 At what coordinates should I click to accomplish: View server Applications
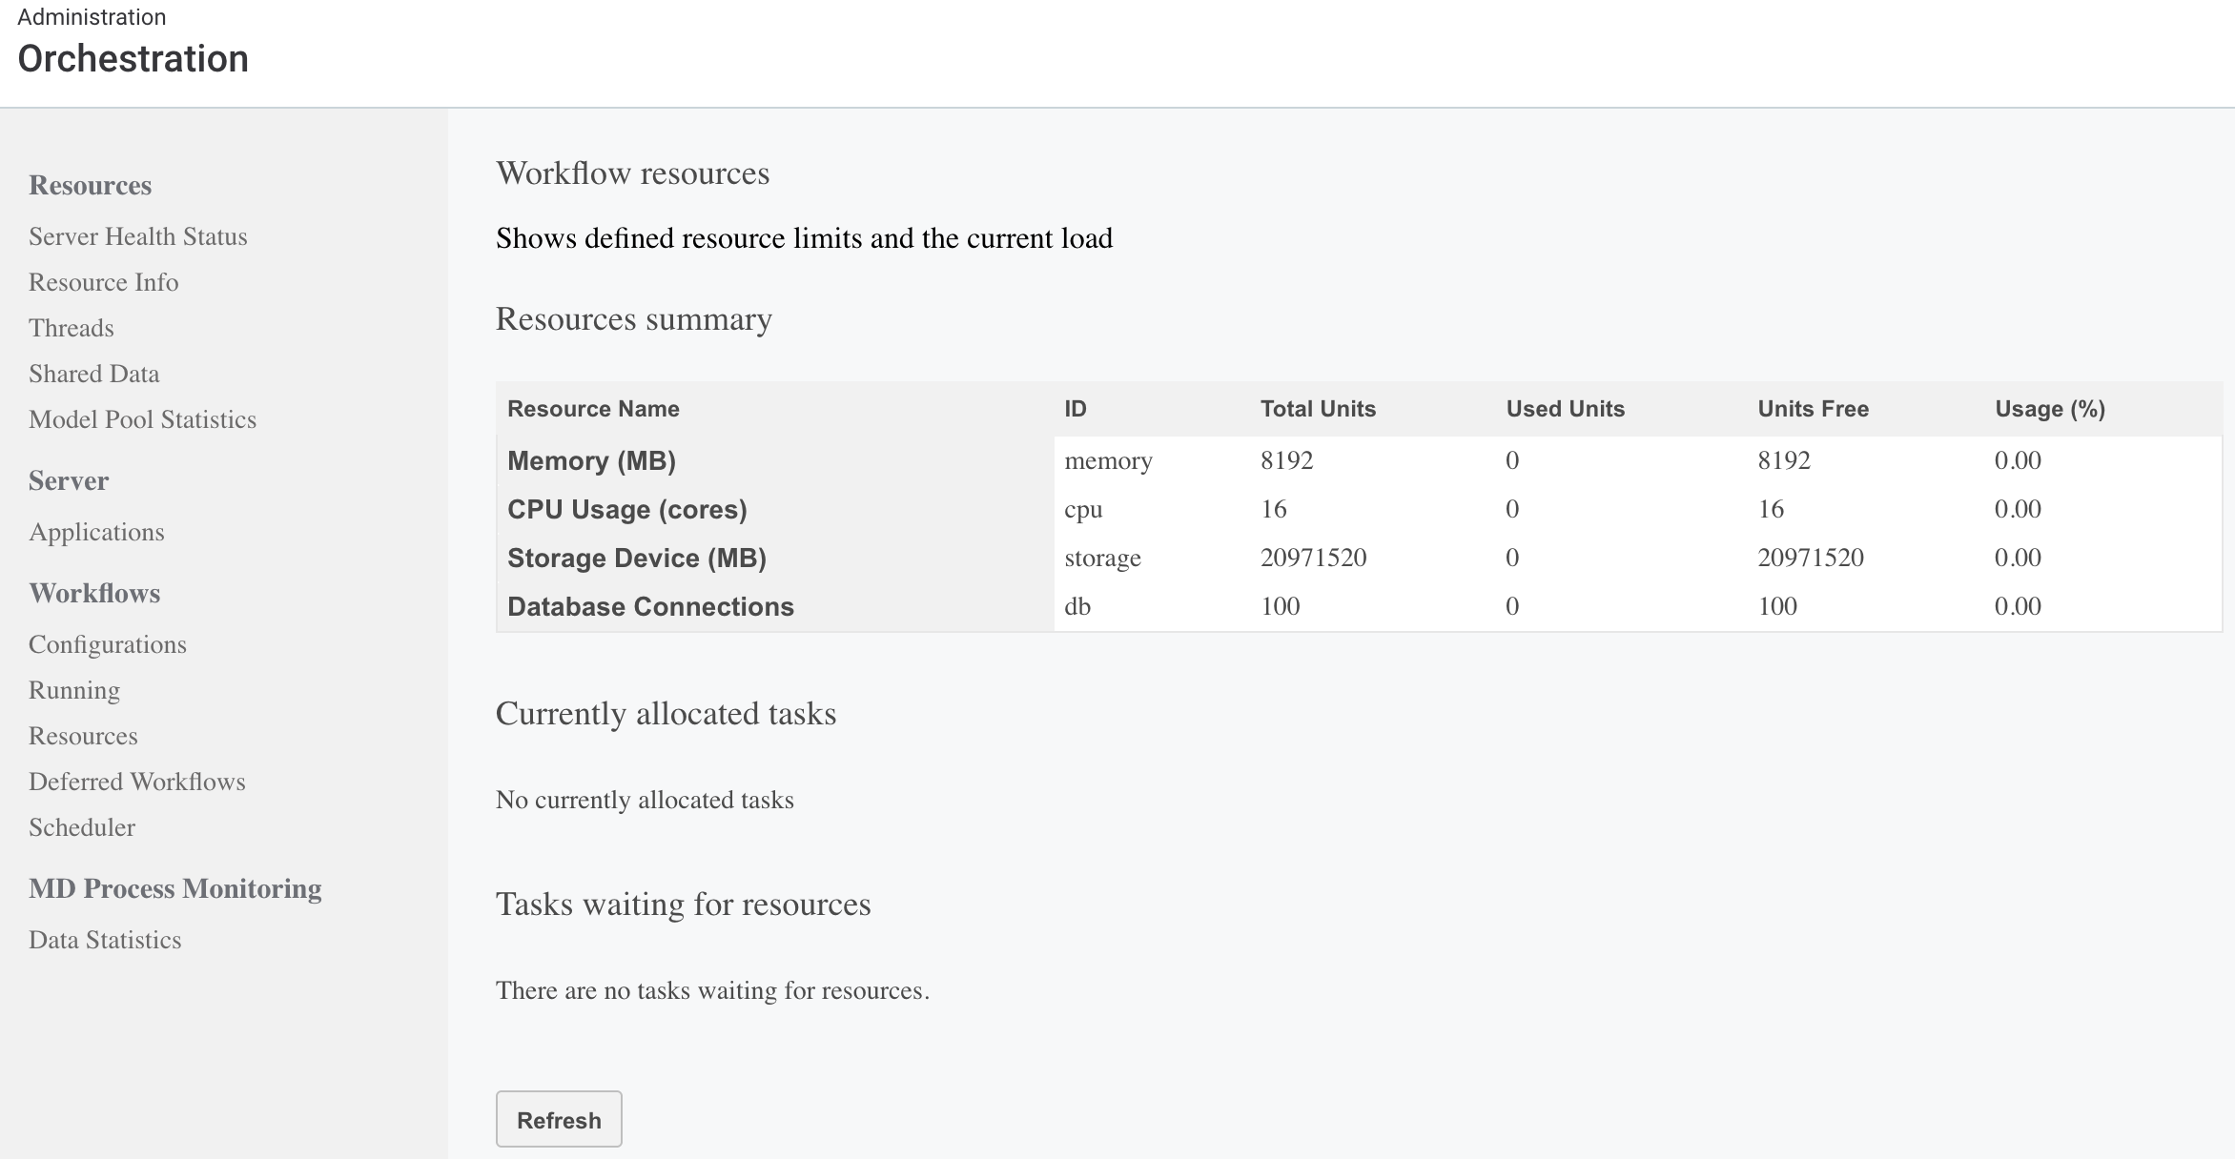pos(96,532)
